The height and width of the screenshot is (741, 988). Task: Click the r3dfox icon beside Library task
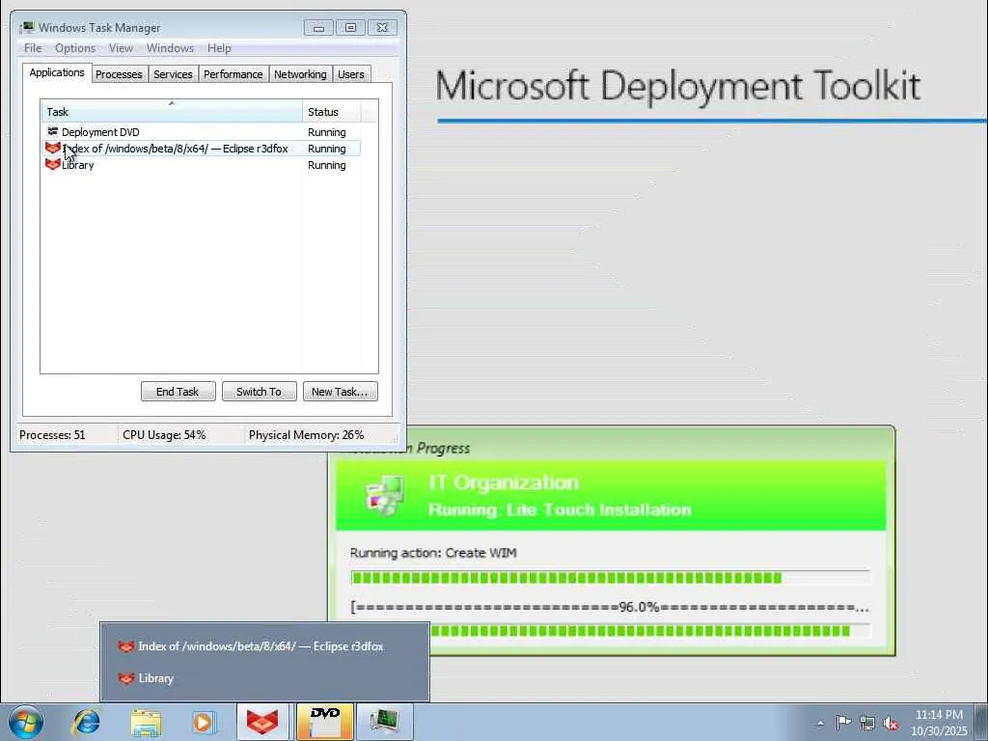pyautogui.click(x=52, y=164)
